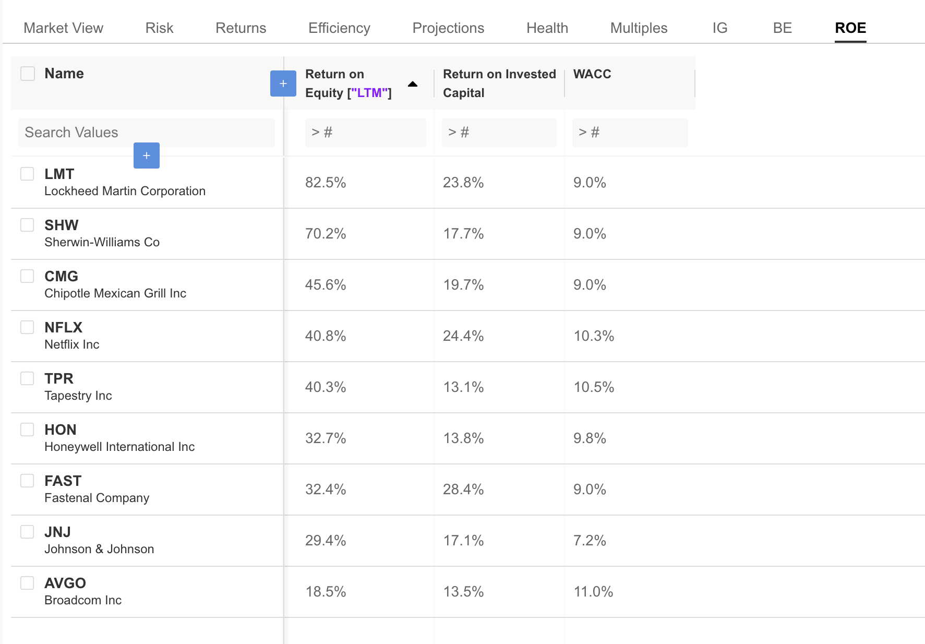Select Johnson & Johnson name
This screenshot has height=644, width=925.
(99, 549)
